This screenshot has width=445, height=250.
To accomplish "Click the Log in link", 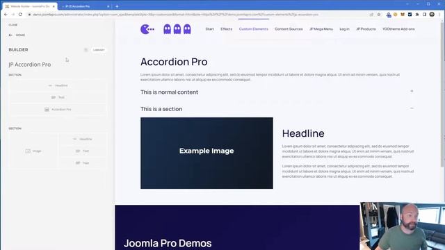I will [x=345, y=29].
